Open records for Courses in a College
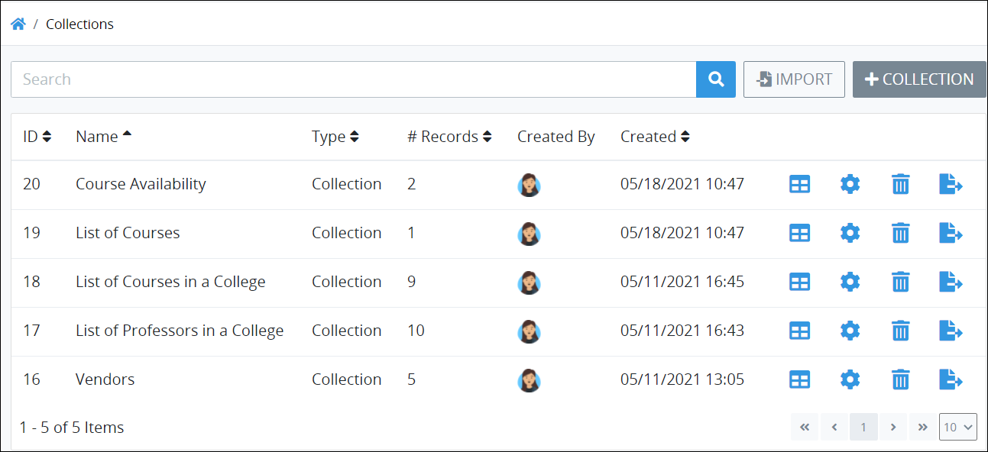Image resolution: width=988 pixels, height=452 pixels. (x=799, y=282)
